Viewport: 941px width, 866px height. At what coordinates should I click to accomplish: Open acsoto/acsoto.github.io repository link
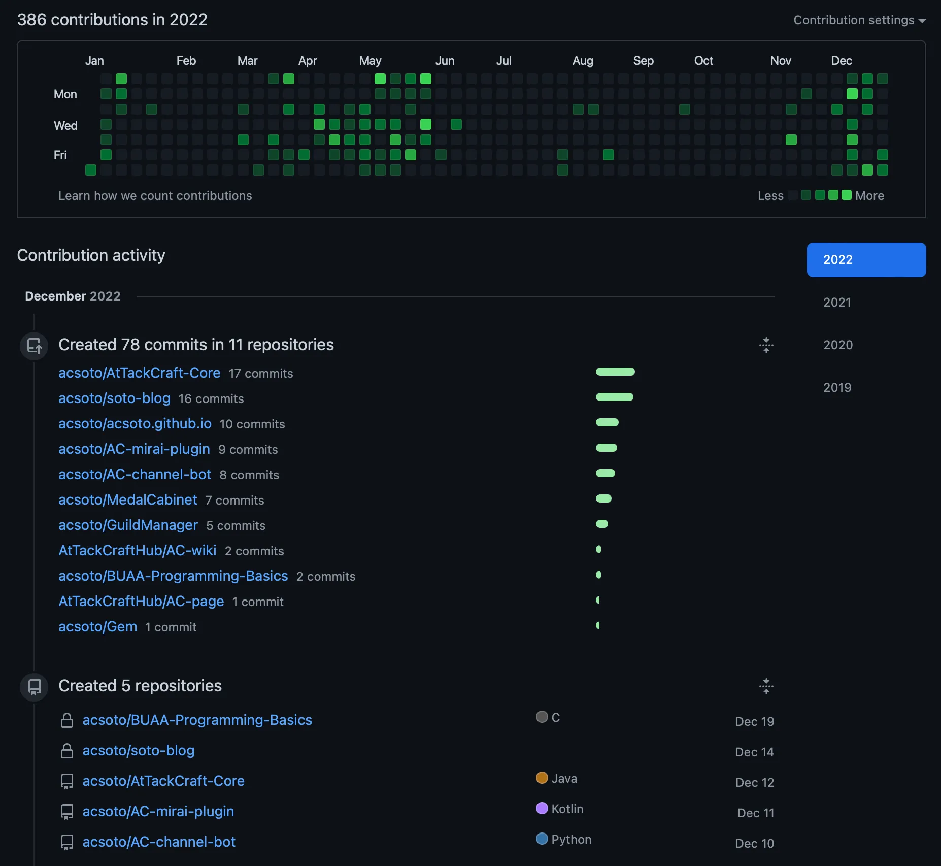click(x=135, y=424)
